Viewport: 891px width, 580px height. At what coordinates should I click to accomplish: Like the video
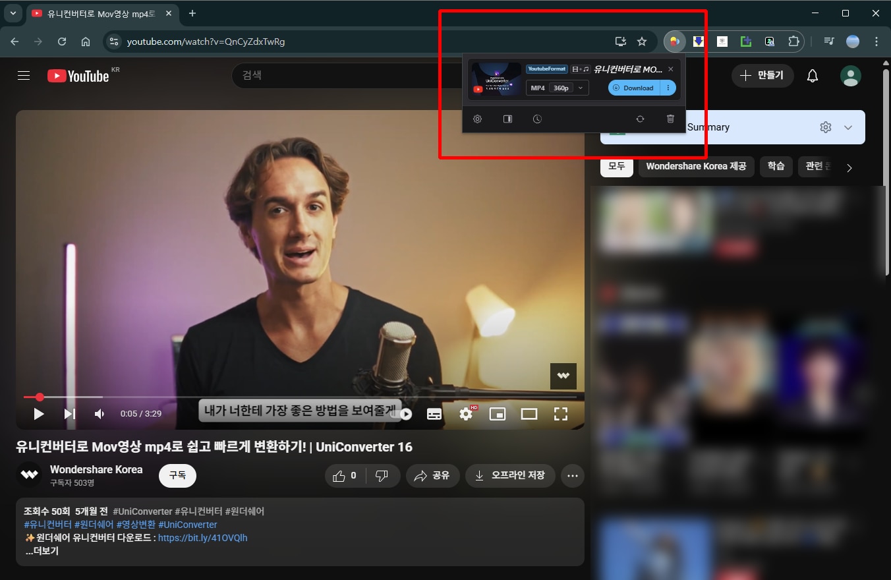pyautogui.click(x=345, y=475)
